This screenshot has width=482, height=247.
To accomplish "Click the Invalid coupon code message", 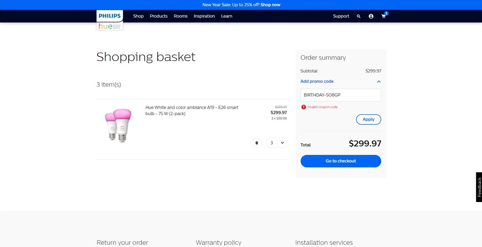I will pos(323,107).
